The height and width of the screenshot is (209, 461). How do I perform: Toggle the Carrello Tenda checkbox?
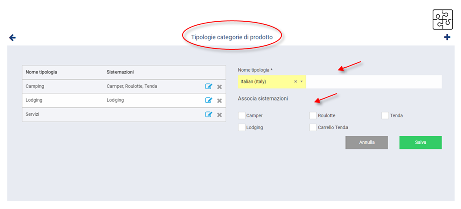pos(313,127)
